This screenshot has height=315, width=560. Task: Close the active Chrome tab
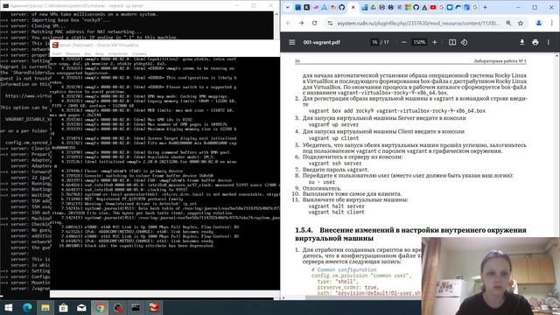tap(353, 7)
